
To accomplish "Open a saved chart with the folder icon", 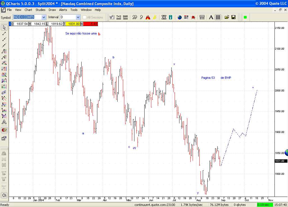I will (x=227, y=17).
